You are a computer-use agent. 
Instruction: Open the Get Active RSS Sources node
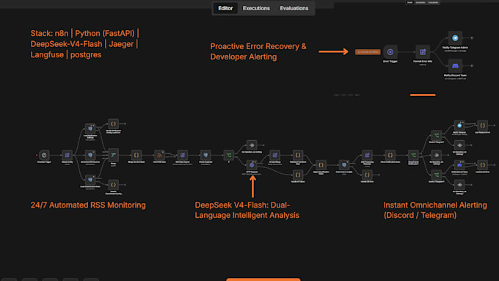tap(90, 155)
